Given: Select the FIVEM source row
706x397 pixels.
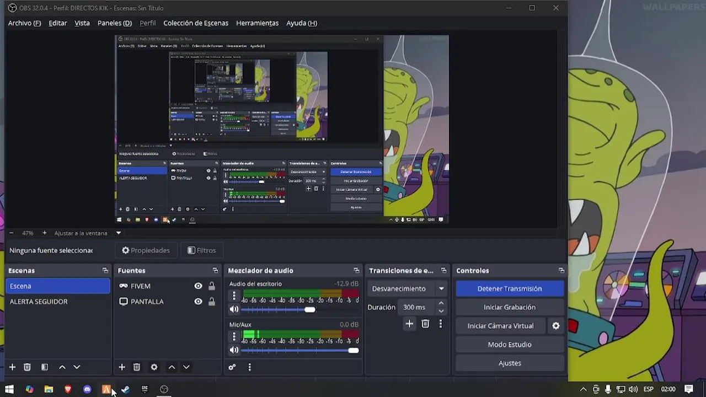Looking at the screenshot, I should point(167,286).
